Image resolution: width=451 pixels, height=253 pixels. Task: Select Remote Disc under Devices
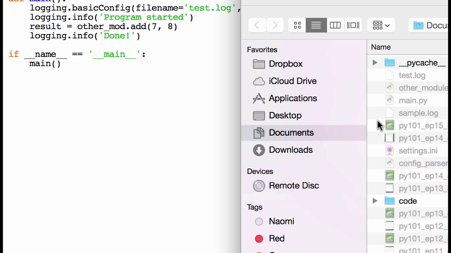click(x=294, y=186)
